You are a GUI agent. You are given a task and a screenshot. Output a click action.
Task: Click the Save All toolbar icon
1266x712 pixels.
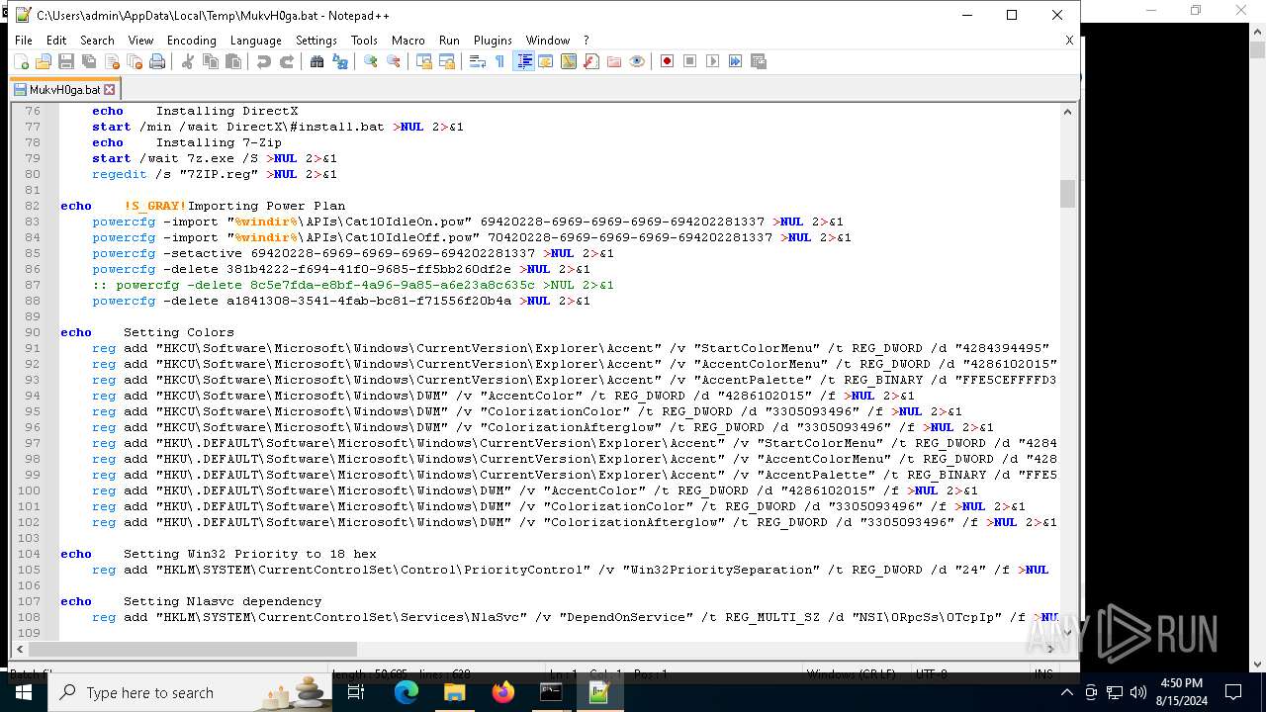[89, 61]
